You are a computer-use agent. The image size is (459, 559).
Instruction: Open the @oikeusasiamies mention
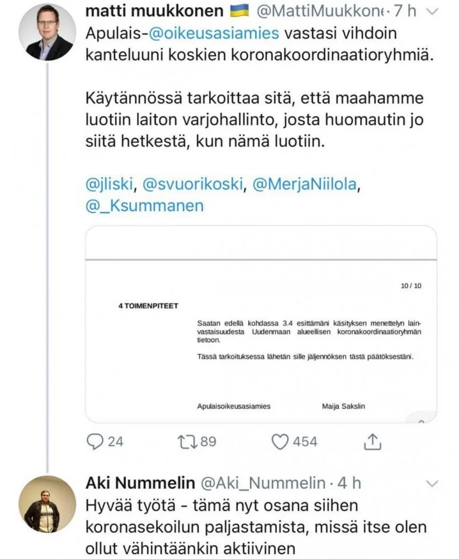click(x=212, y=33)
